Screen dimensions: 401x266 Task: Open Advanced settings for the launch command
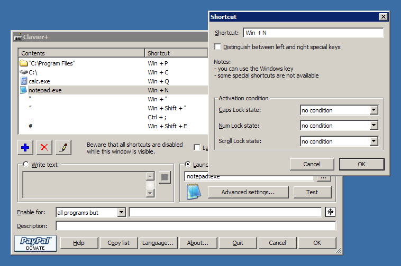248,192
